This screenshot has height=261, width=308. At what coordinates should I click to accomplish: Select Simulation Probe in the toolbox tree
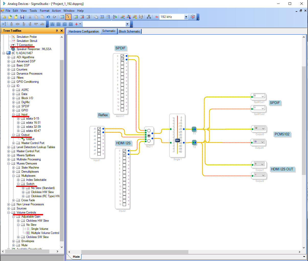tap(27, 37)
